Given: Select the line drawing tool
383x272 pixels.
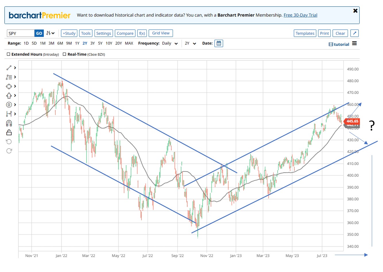Looking at the screenshot, I should (x=9, y=68).
